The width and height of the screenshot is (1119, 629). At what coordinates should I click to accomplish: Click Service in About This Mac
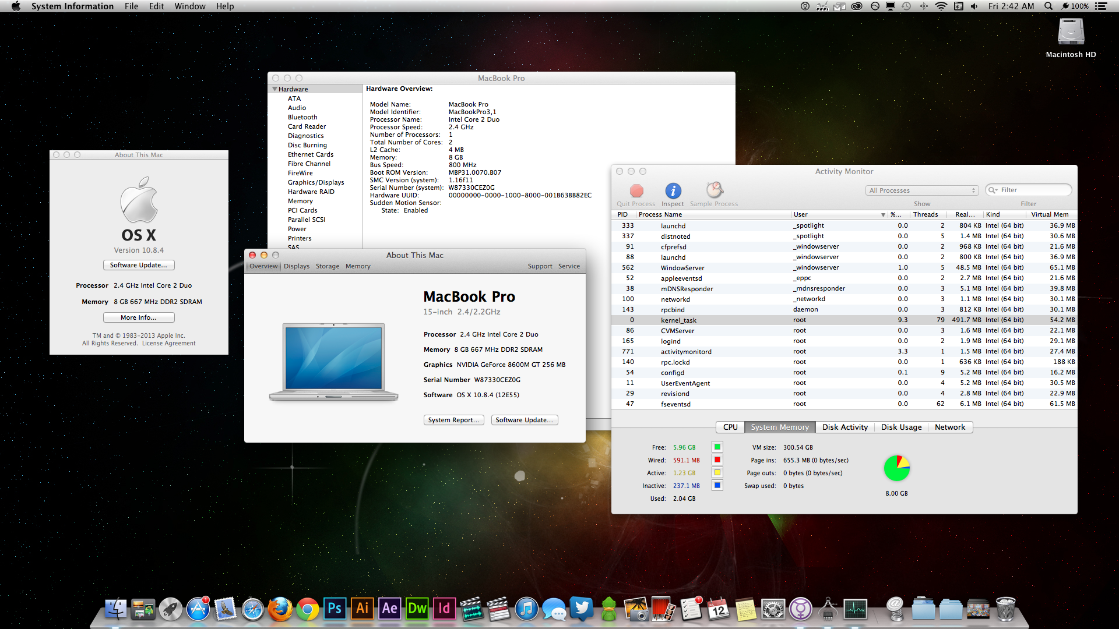click(569, 266)
